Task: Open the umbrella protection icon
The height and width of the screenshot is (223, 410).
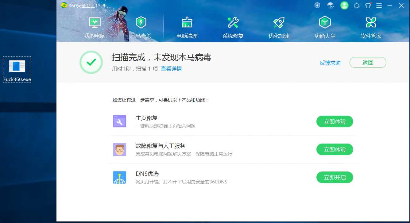Action: pos(331,5)
